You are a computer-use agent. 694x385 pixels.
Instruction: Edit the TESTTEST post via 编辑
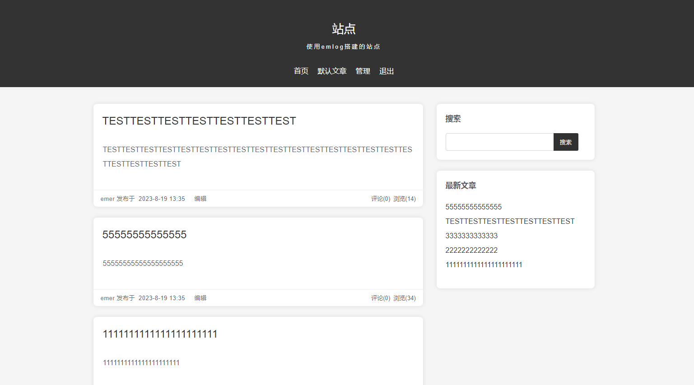pos(200,199)
